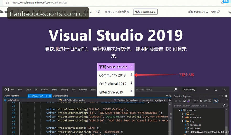Select Professional 2019 download option
The width and height of the screenshot is (231, 135).
pos(116,84)
